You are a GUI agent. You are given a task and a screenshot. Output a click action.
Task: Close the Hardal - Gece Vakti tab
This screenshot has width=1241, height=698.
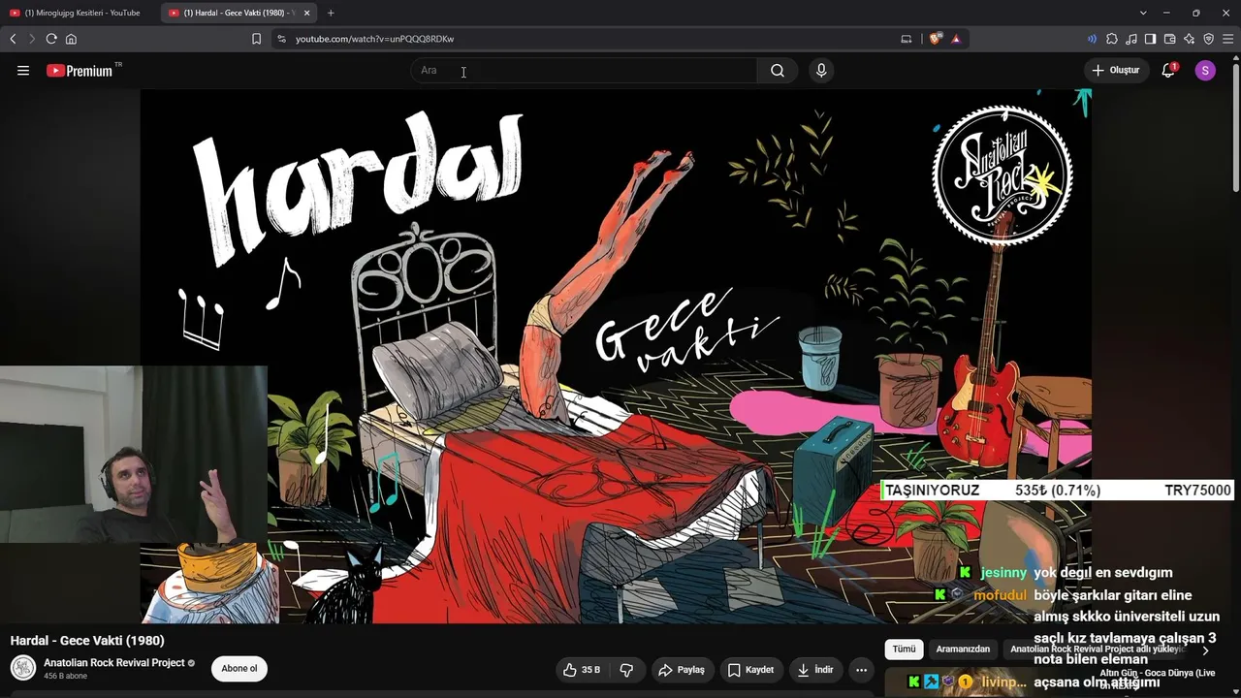point(306,13)
